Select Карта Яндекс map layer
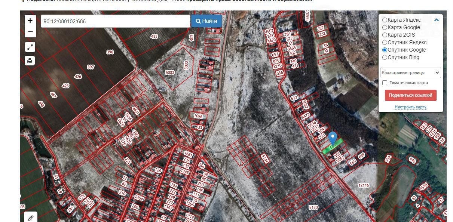This screenshot has width=453, height=222. [x=385, y=20]
